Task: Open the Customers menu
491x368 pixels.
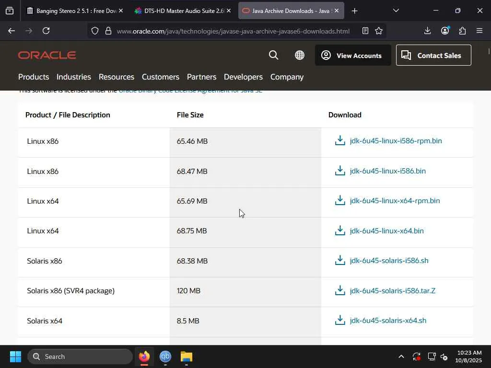Action: coord(160,77)
